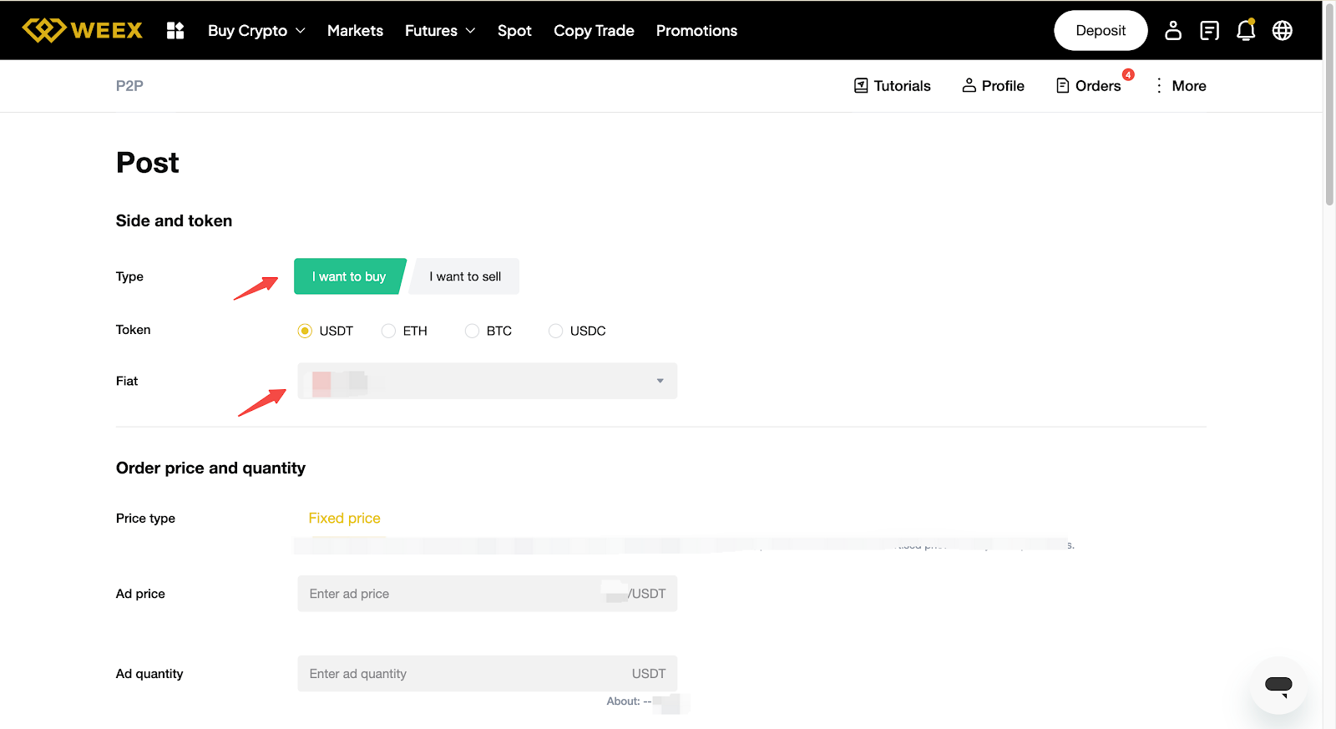Choose USDC as the token
This screenshot has height=729, width=1336.
556,331
